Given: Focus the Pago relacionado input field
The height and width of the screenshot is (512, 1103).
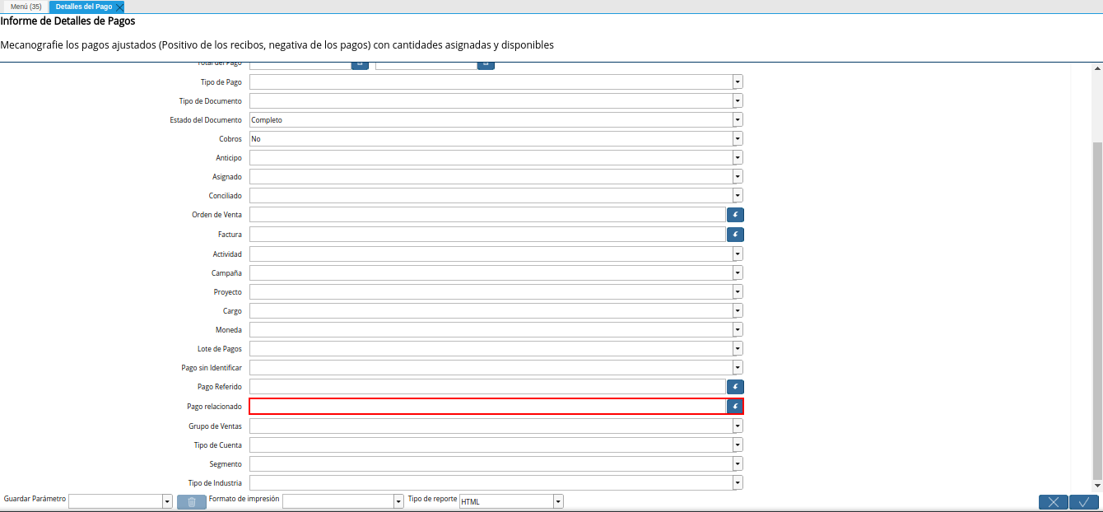Looking at the screenshot, I should click(x=487, y=407).
